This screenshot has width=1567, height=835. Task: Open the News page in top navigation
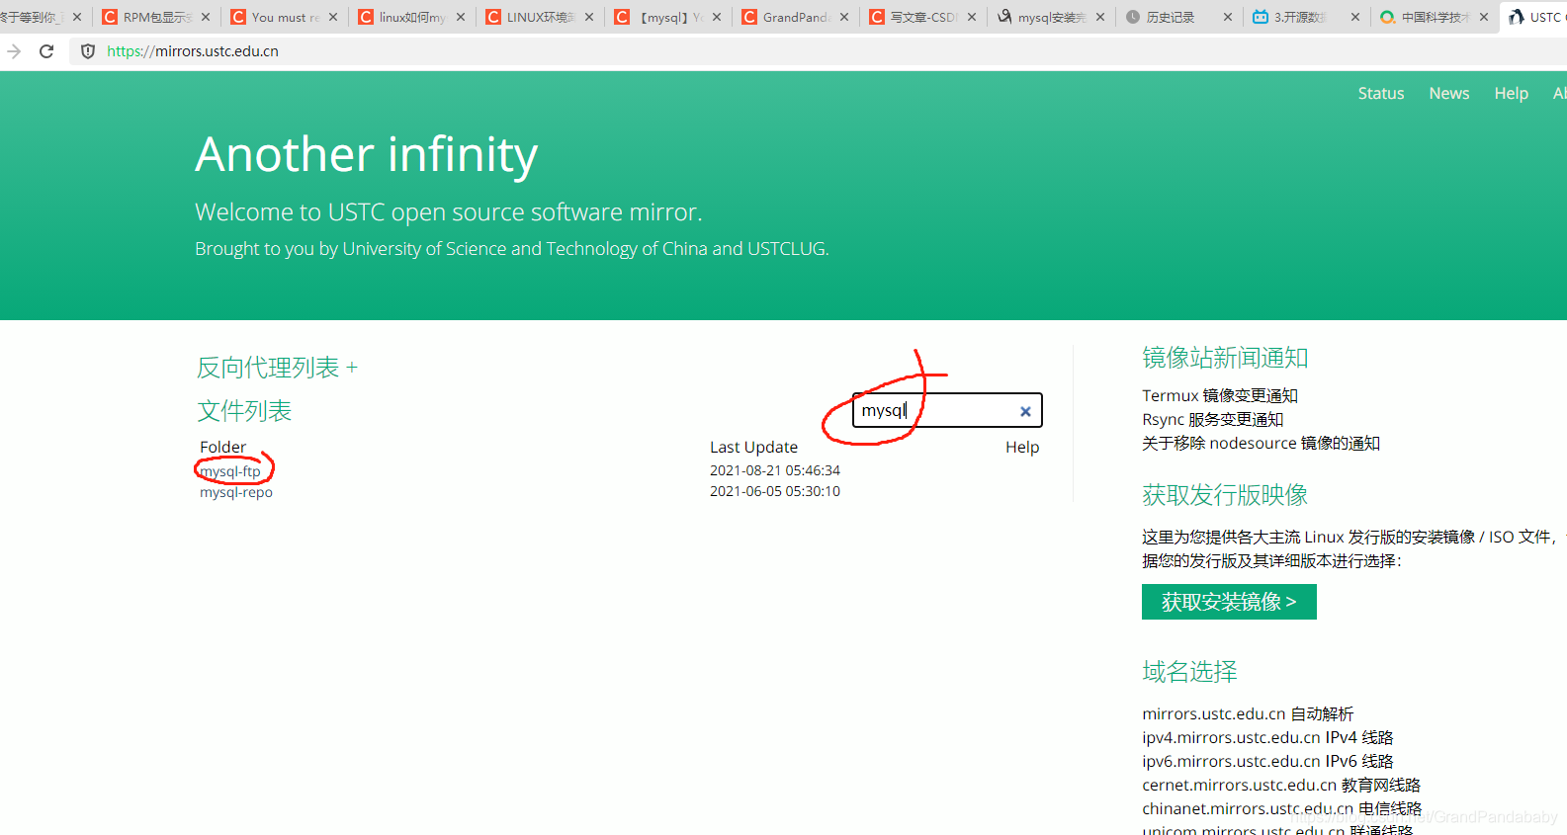[1448, 93]
